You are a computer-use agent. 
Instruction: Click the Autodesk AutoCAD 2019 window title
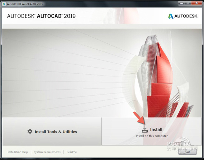pos(25,4)
